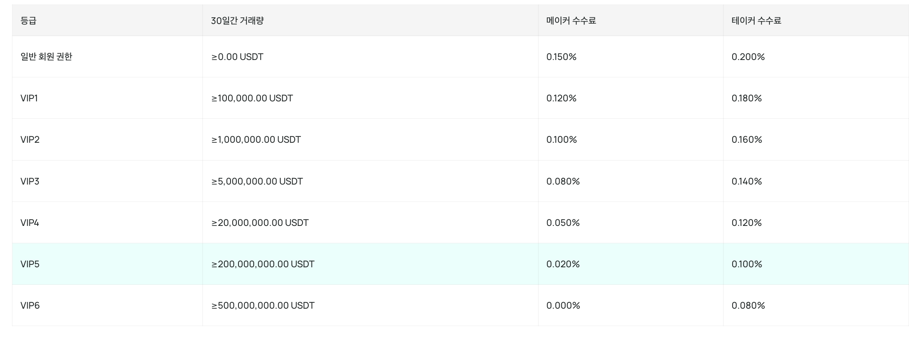Click the 0.200% taker fee value
909x355 pixels.
748,57
